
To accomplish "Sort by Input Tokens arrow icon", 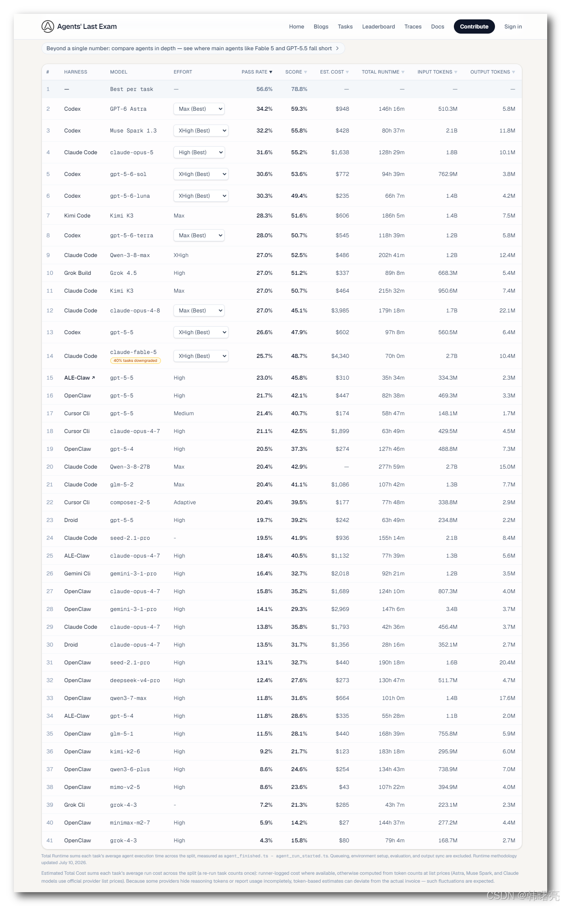I will [x=456, y=72].
